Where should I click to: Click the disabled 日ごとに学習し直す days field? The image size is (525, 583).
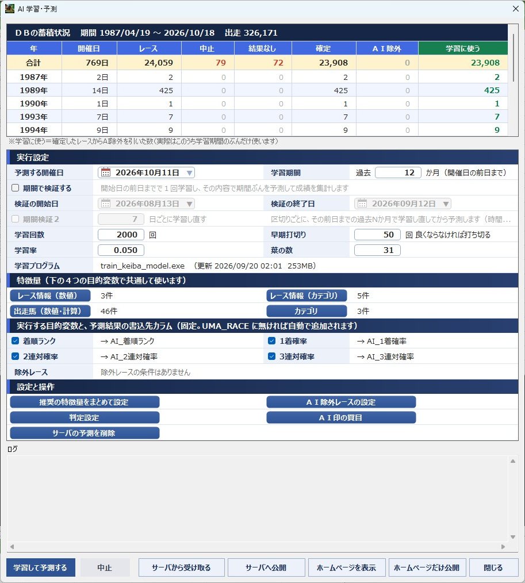pyautogui.click(x=121, y=219)
